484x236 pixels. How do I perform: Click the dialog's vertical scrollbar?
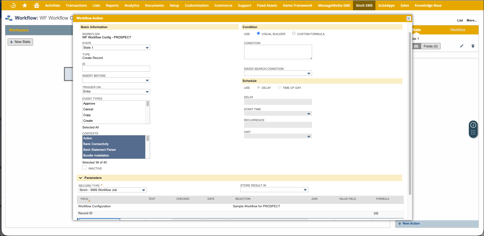click(410, 113)
